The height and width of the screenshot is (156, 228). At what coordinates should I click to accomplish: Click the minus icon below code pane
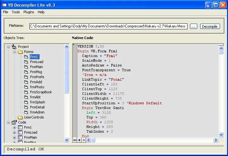click(84, 140)
